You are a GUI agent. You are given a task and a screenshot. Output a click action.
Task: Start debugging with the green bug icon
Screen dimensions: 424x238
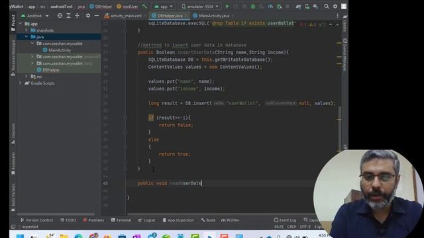coord(253,6)
